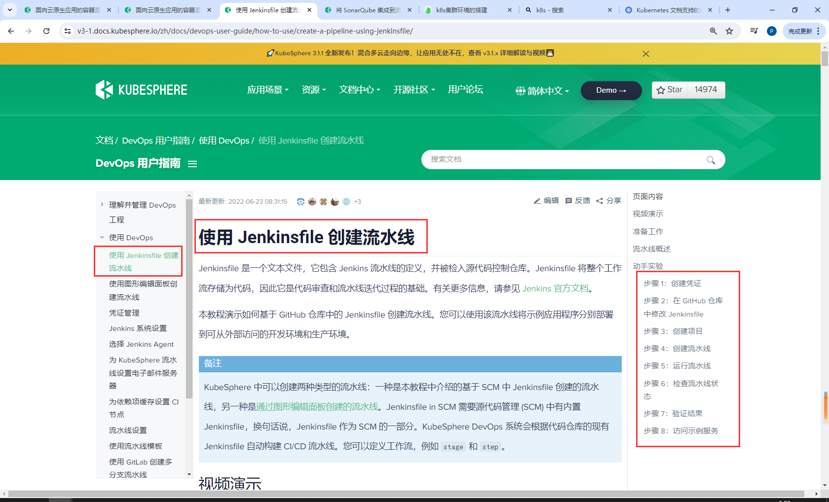Select Jenkins 系统设置 in sidebar
Viewport: 829px width, 502px height.
click(x=138, y=328)
